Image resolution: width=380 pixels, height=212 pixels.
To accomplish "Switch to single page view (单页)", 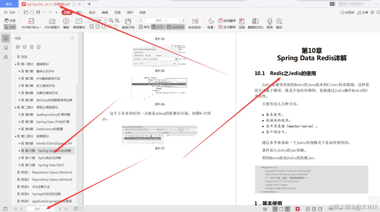I will [144, 27].
